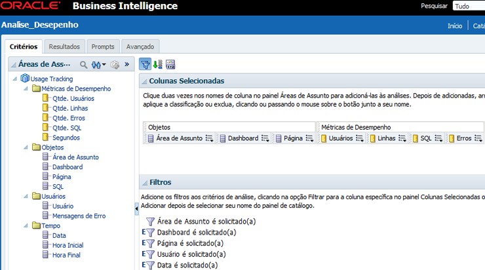Click the Usuários folder icon in tree

tap(37, 196)
